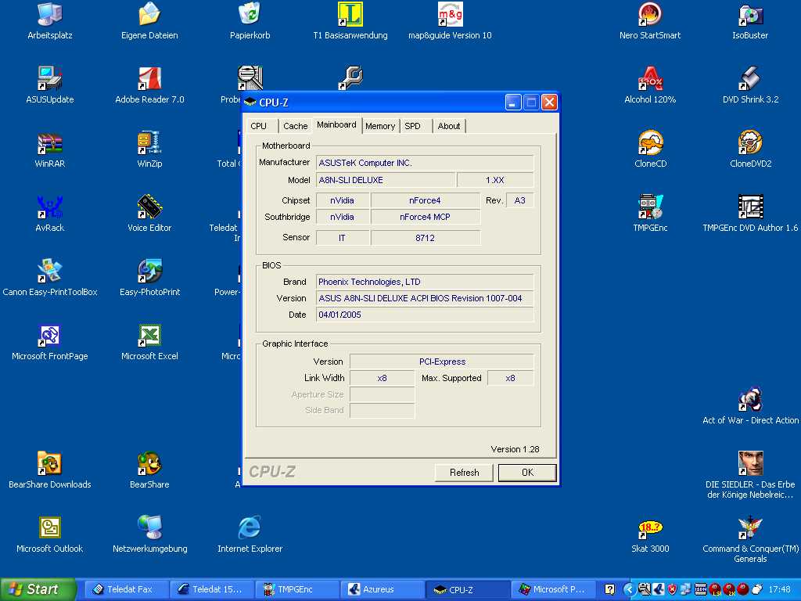
Task: Select the Mainboard tab
Action: pos(336,124)
